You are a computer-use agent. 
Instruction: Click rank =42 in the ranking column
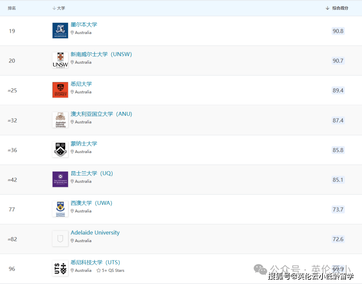pyautogui.click(x=12, y=180)
